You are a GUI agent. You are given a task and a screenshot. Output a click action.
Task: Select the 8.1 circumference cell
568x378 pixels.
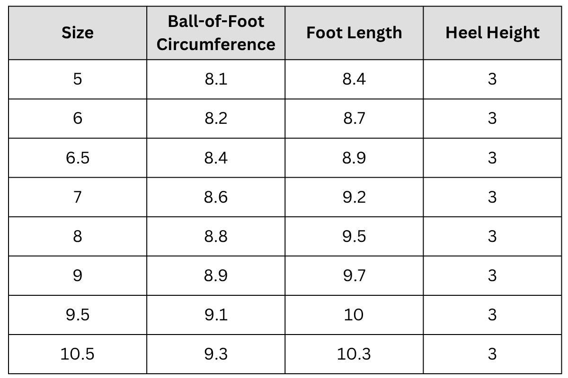(x=216, y=79)
